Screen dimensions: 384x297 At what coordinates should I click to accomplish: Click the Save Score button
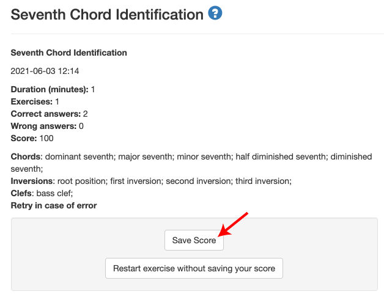coord(194,240)
